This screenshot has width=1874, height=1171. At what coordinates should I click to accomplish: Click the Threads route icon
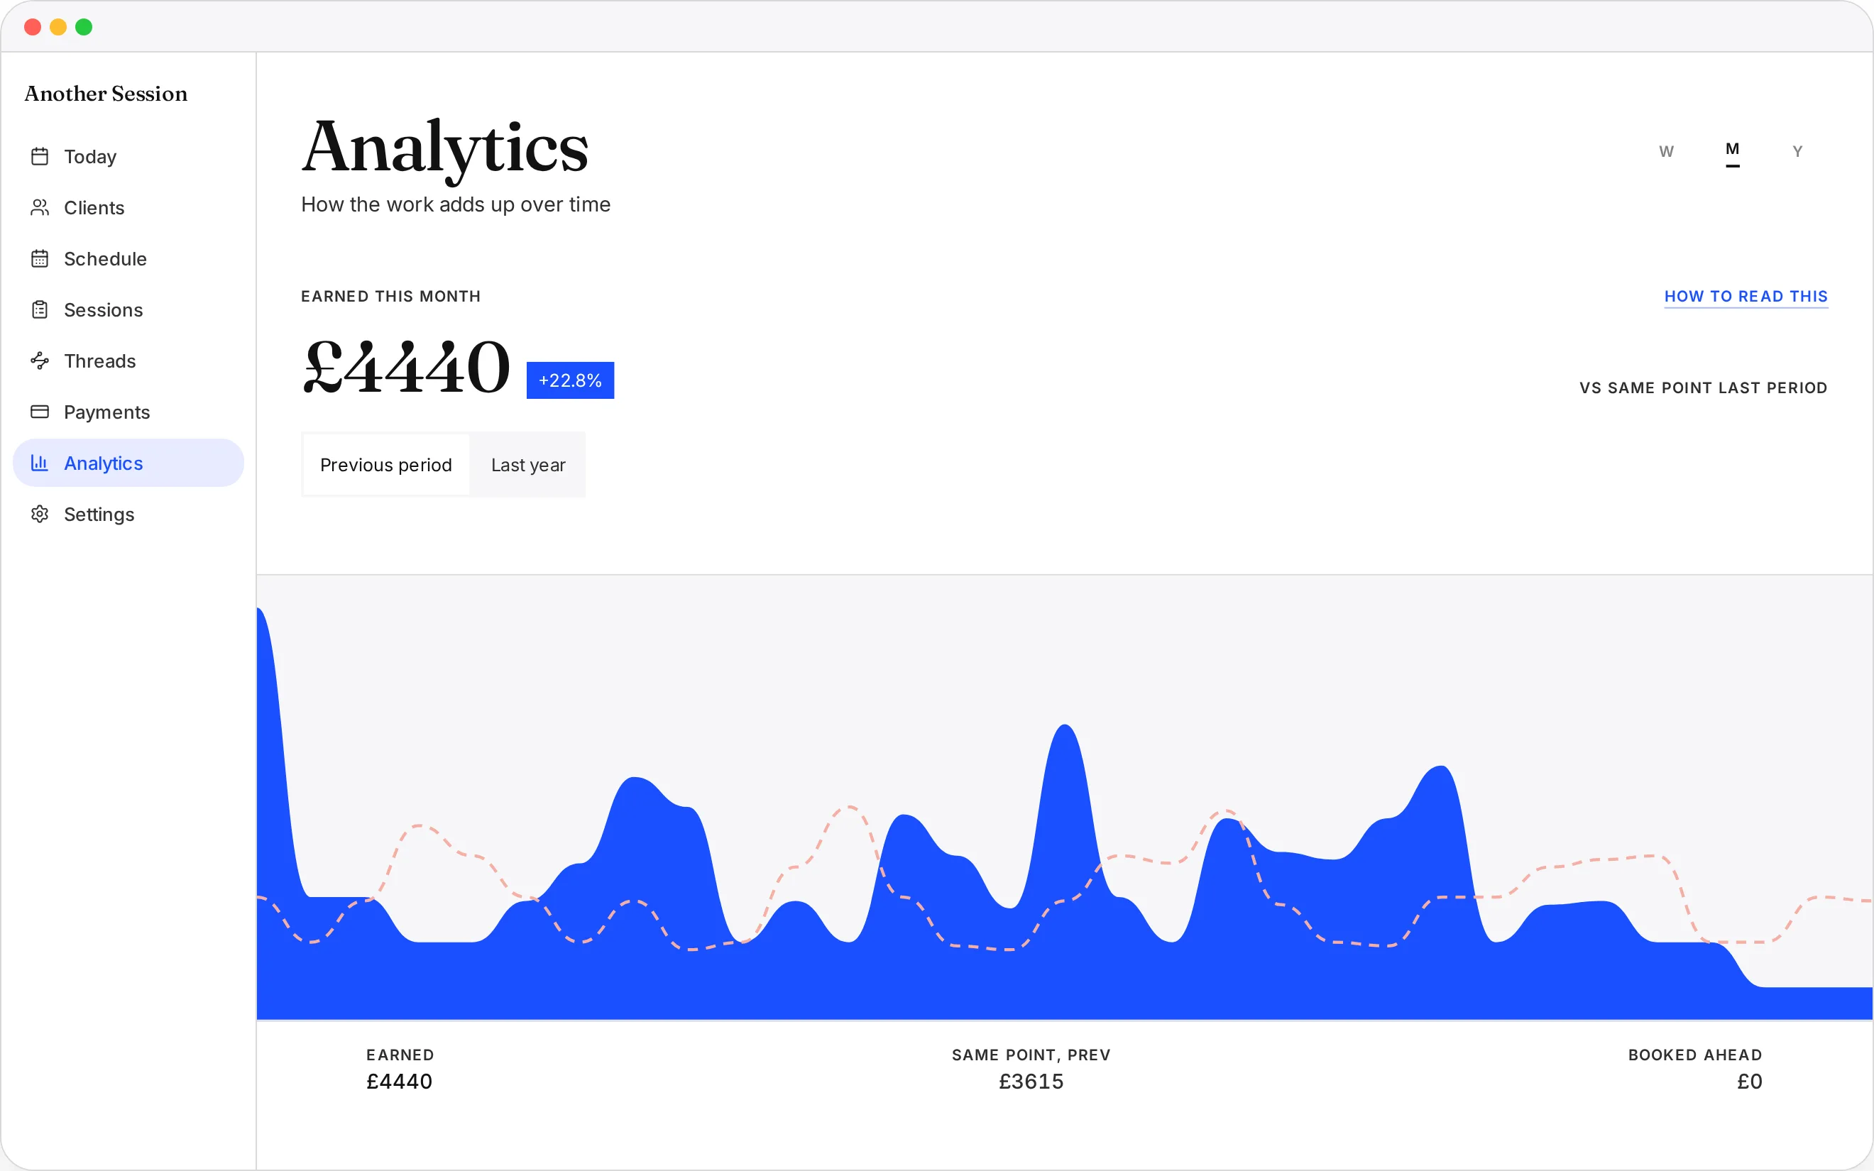40,361
